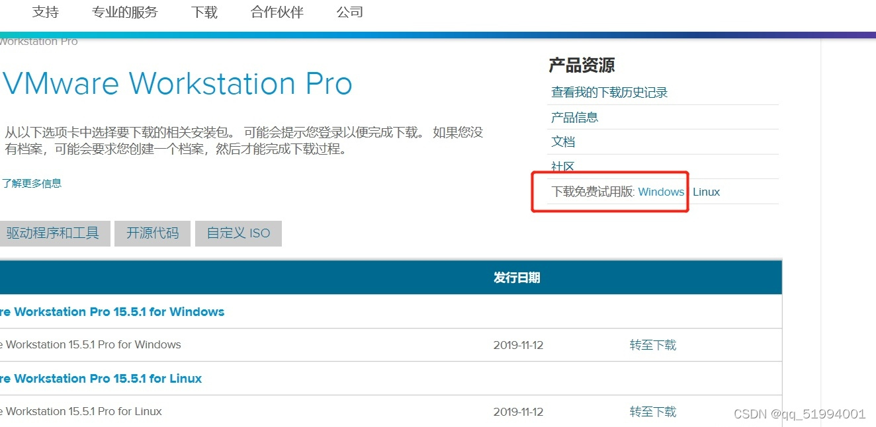The width and height of the screenshot is (876, 427).
Task: Select the Workstation 15.5.1 Pro for Windows row text
Action: pyautogui.click(x=90, y=345)
